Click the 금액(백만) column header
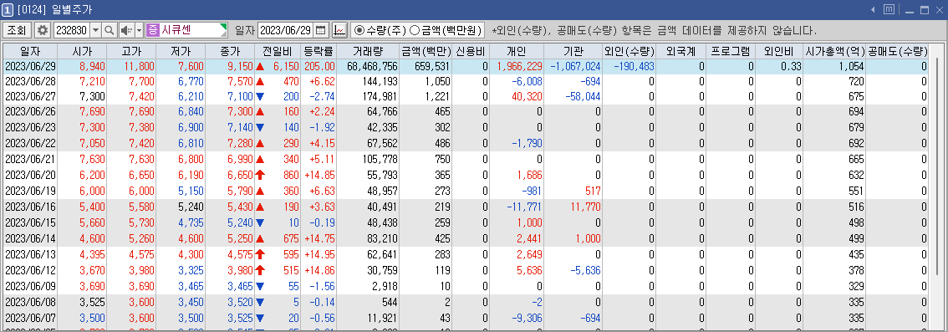Image resolution: width=948 pixels, height=332 pixels. (426, 51)
